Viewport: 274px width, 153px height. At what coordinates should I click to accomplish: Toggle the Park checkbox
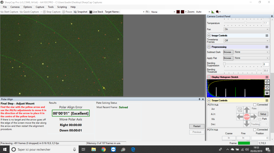pyautogui.click(x=260, y=119)
